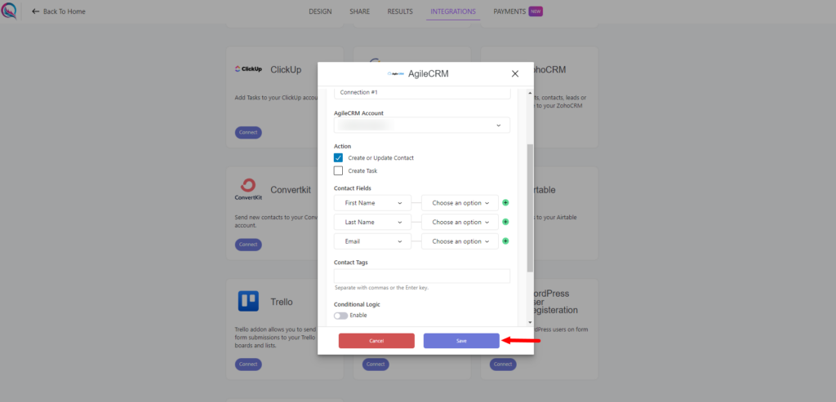
Task: Choose an option for the Last Name mapping
Action: click(460, 222)
